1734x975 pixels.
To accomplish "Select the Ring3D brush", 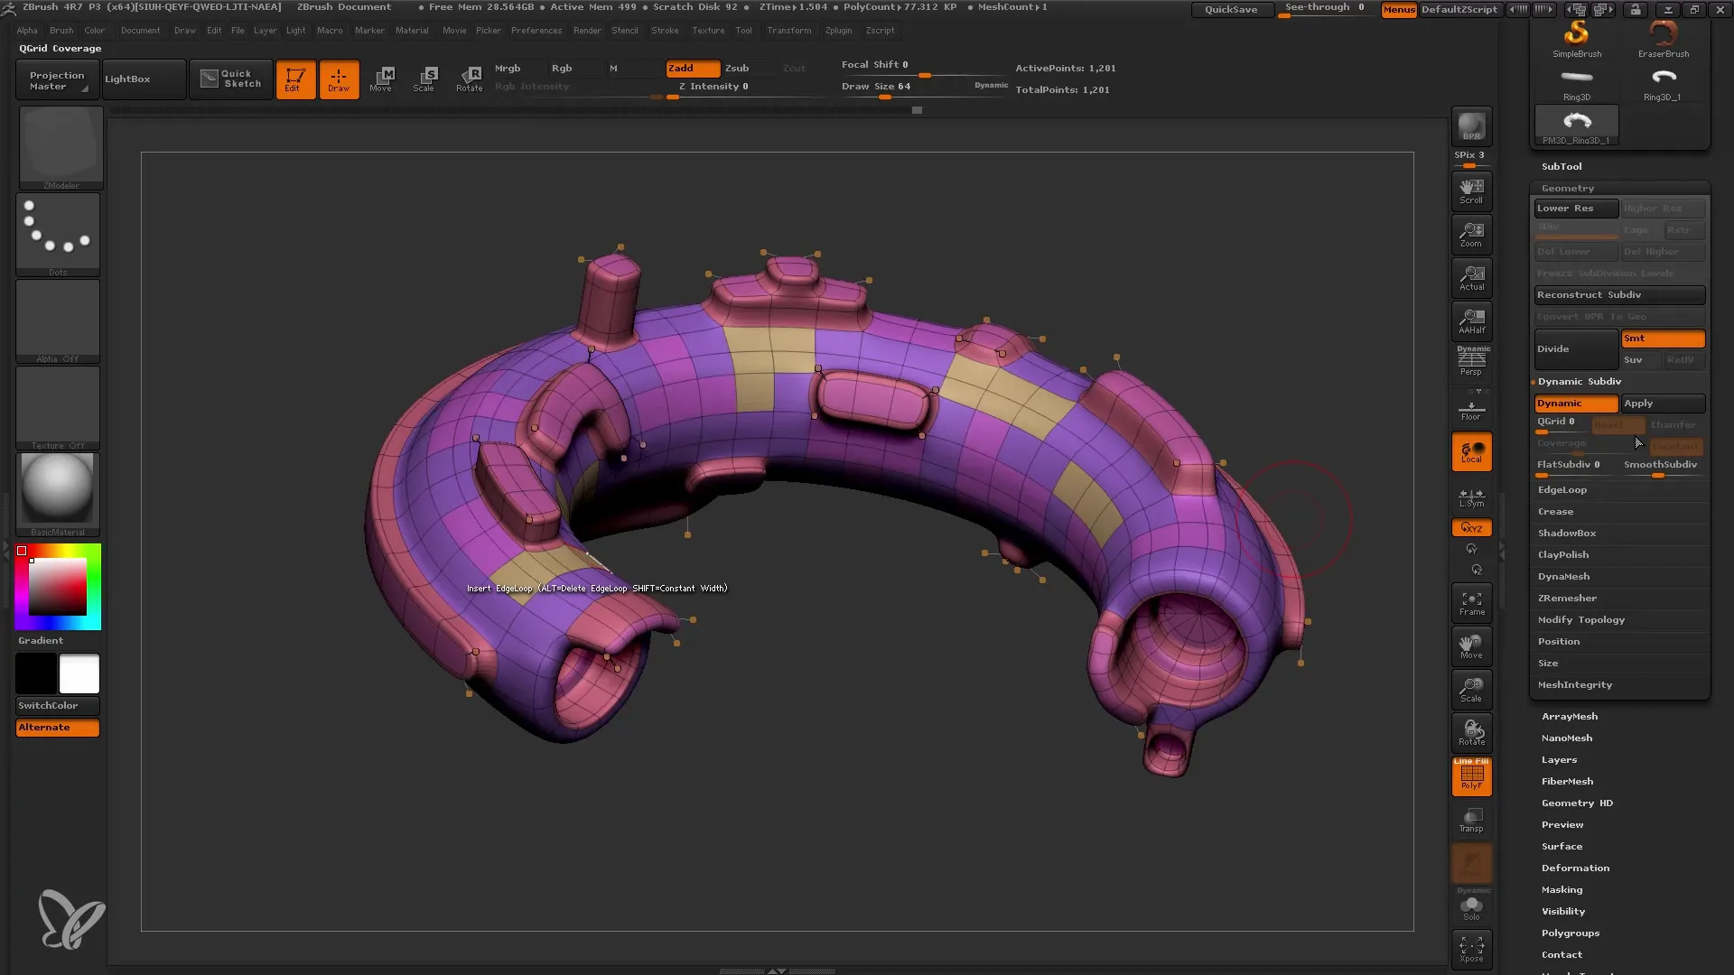I will (1578, 79).
